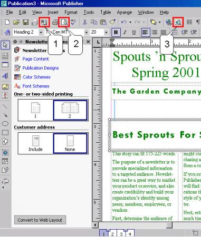
Task: Open the Publication Designs link
Action: click(41, 68)
